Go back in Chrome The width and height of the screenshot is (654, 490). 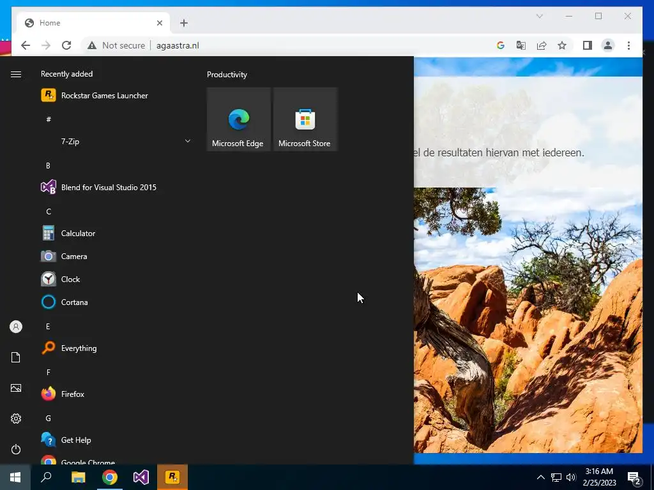point(26,45)
